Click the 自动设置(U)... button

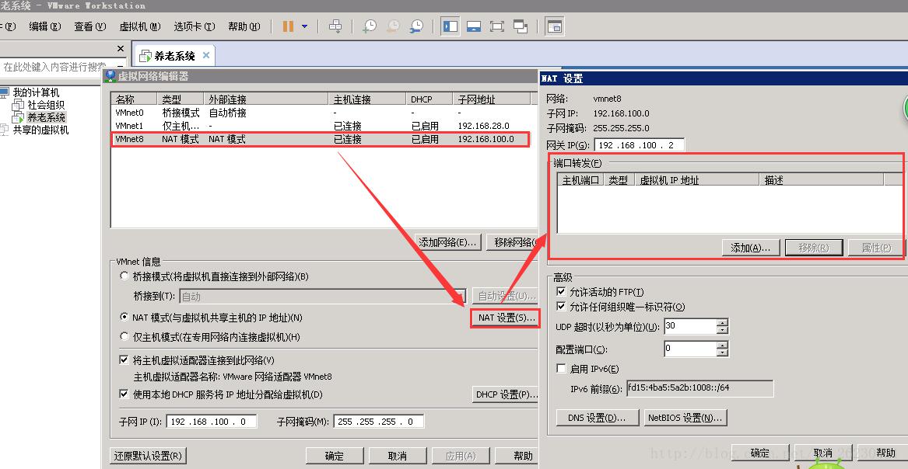pyautogui.click(x=505, y=297)
